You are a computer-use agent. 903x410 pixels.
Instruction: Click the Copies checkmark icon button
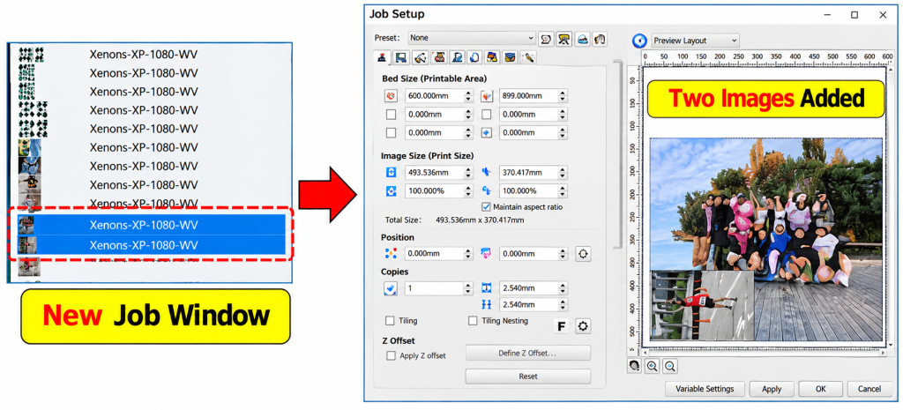(391, 288)
